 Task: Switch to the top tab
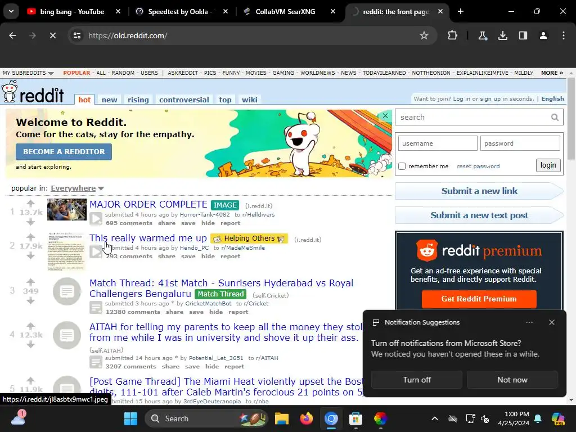click(x=225, y=100)
